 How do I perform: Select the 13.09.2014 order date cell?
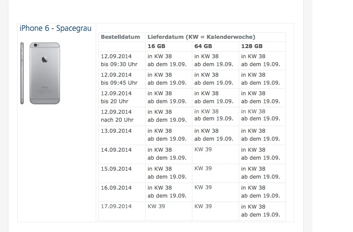pyautogui.click(x=122, y=135)
